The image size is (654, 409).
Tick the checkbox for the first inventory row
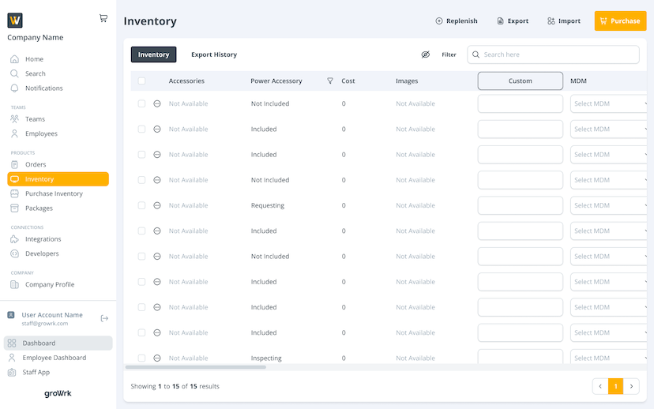(141, 103)
